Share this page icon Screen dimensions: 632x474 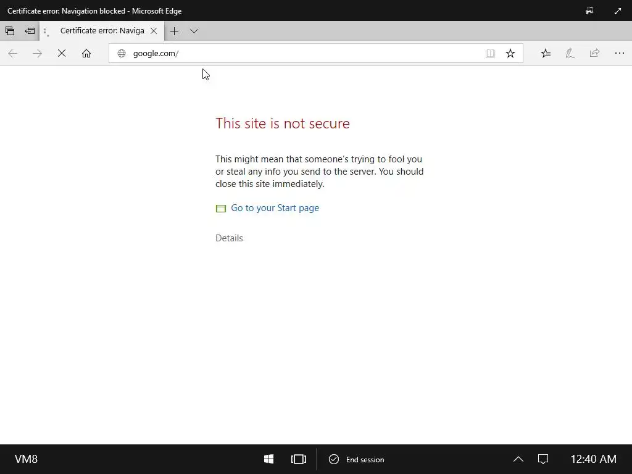594,53
